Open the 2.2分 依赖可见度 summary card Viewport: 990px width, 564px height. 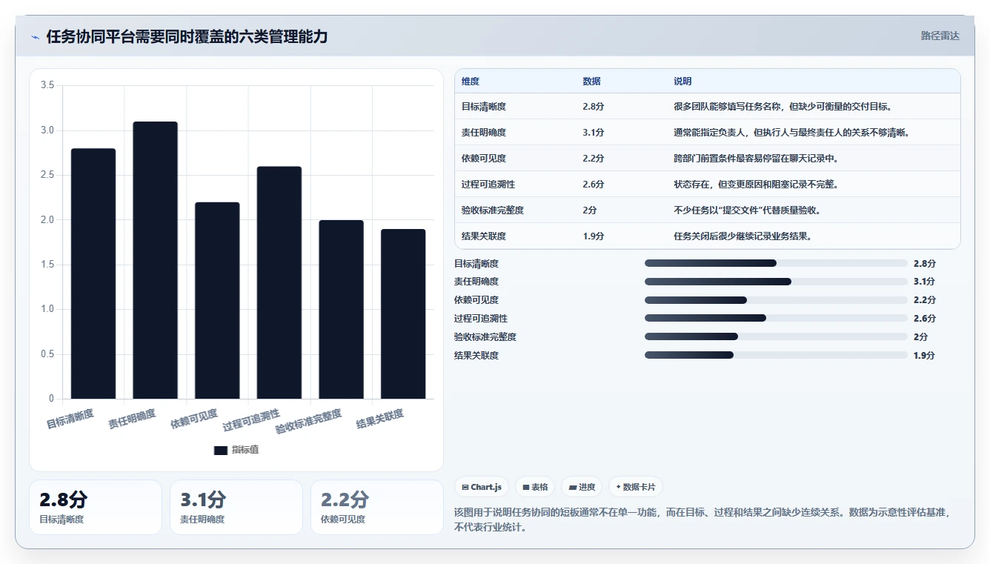[377, 507]
